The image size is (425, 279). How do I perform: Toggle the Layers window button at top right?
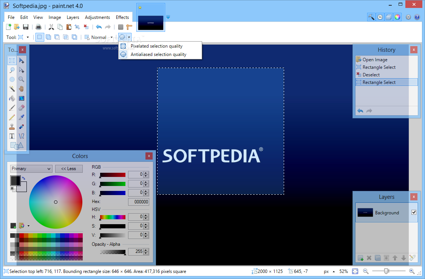pyautogui.click(x=389, y=17)
